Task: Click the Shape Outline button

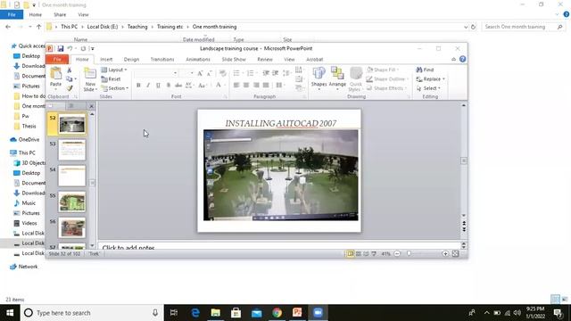Action: pos(387,79)
